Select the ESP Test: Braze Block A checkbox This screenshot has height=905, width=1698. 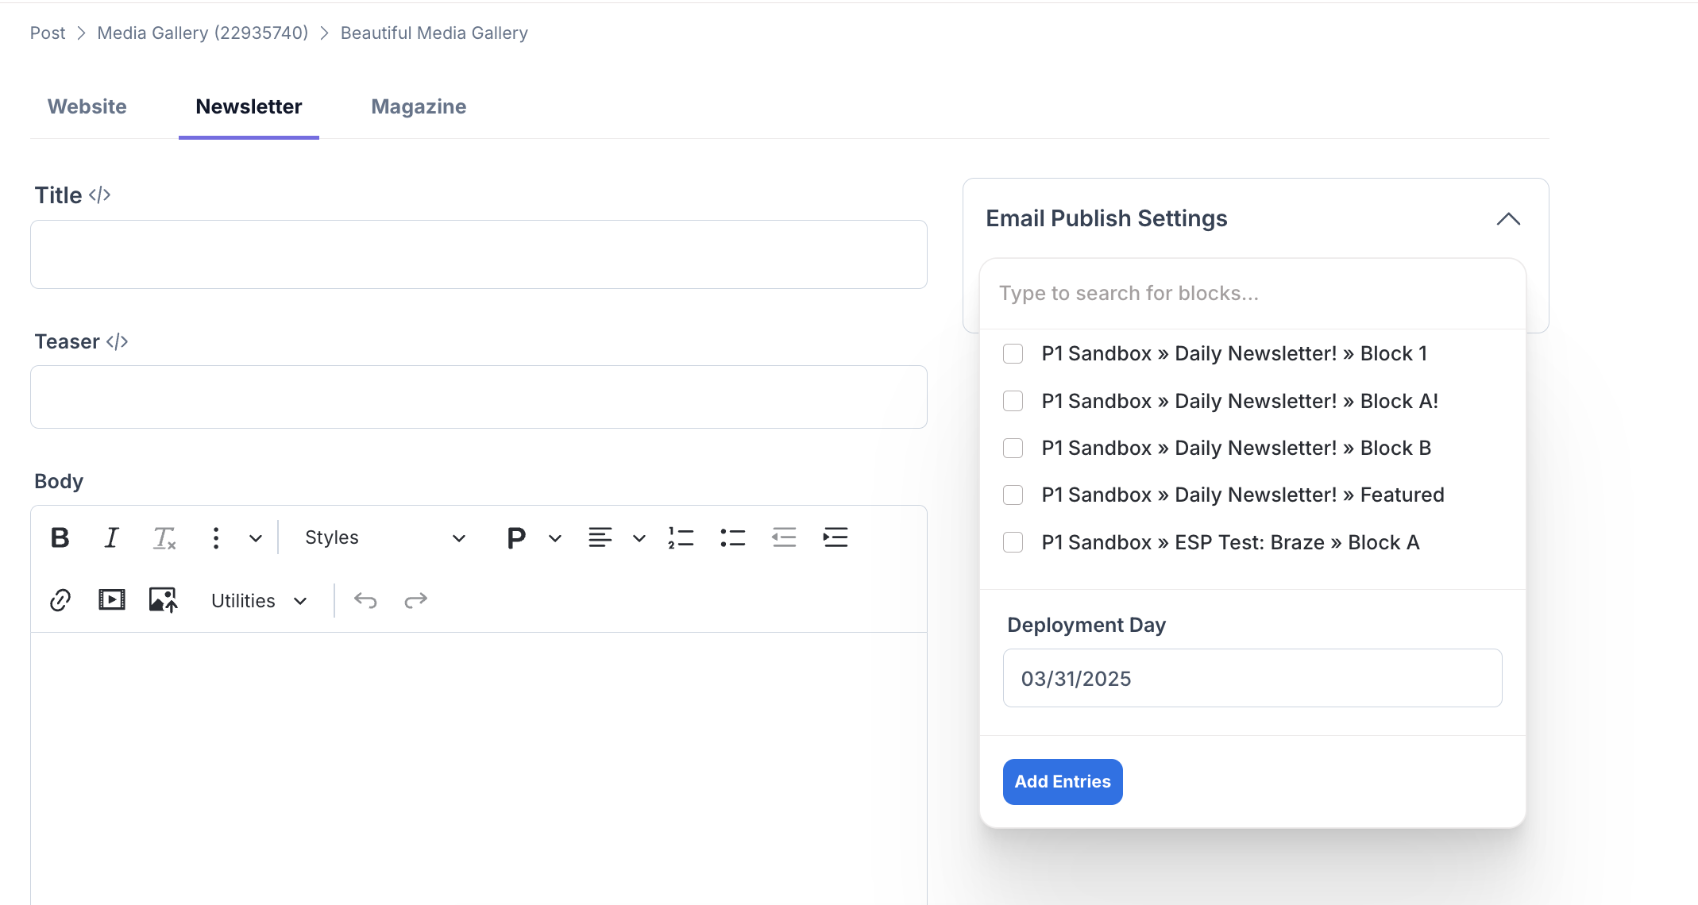point(1013,542)
